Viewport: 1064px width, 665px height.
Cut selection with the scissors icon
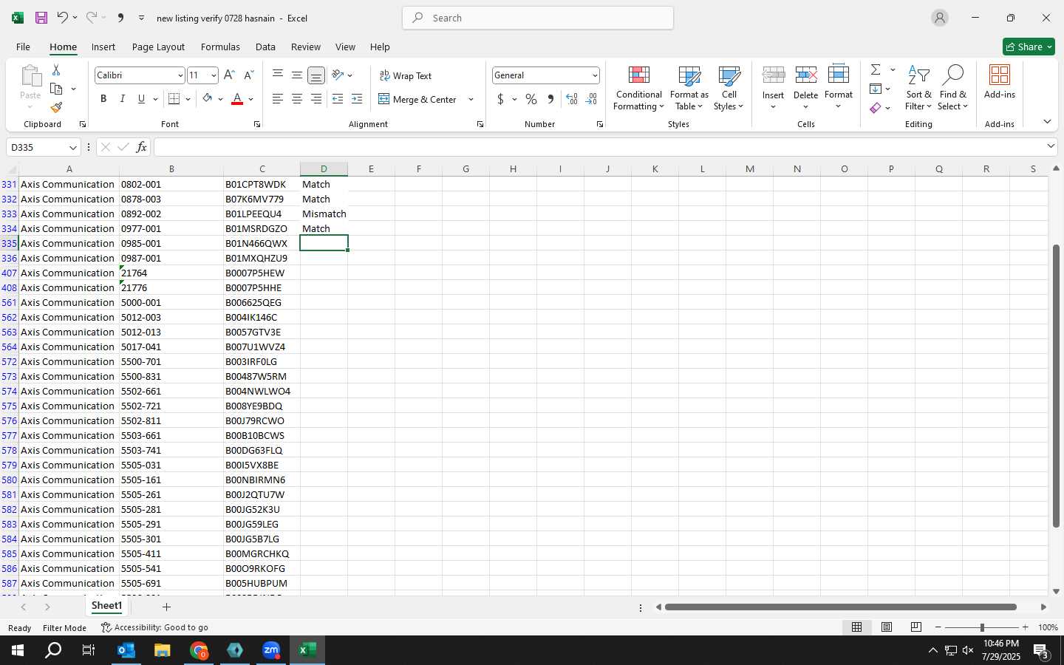click(56, 69)
